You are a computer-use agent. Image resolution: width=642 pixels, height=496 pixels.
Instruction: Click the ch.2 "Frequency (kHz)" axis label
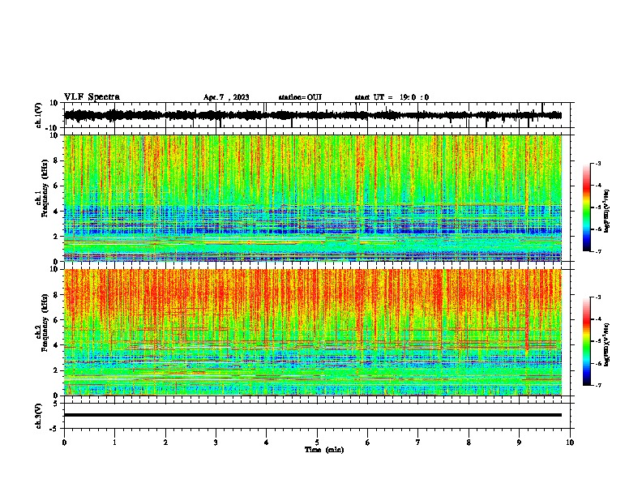tap(45, 323)
